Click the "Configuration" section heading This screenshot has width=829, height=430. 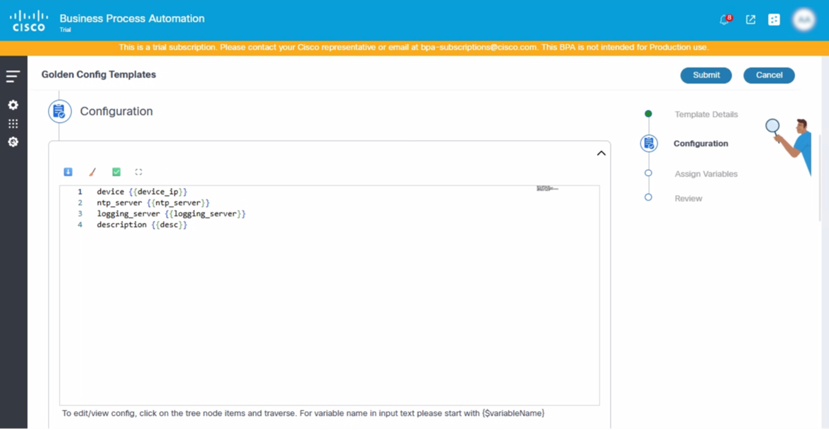(x=116, y=111)
